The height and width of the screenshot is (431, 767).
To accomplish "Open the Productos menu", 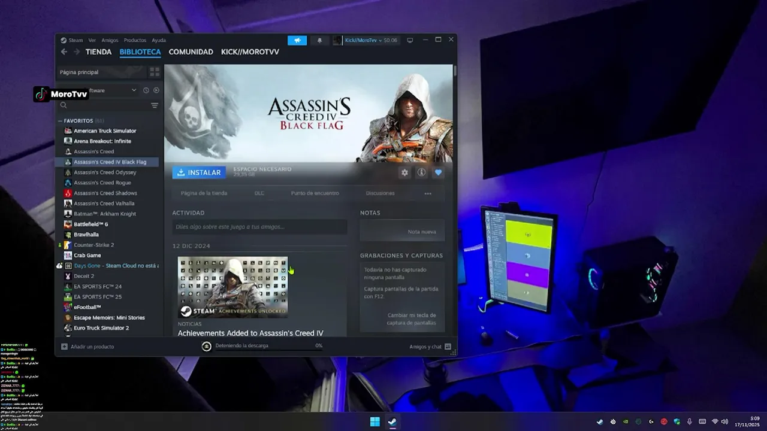I will pyautogui.click(x=135, y=40).
